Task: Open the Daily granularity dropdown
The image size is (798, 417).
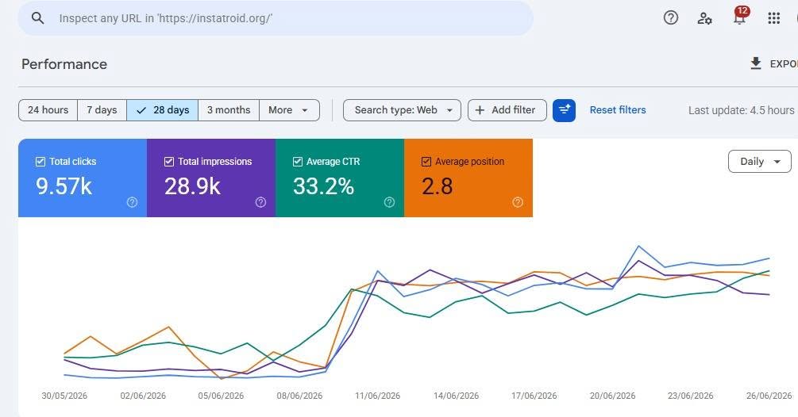Action: point(759,162)
